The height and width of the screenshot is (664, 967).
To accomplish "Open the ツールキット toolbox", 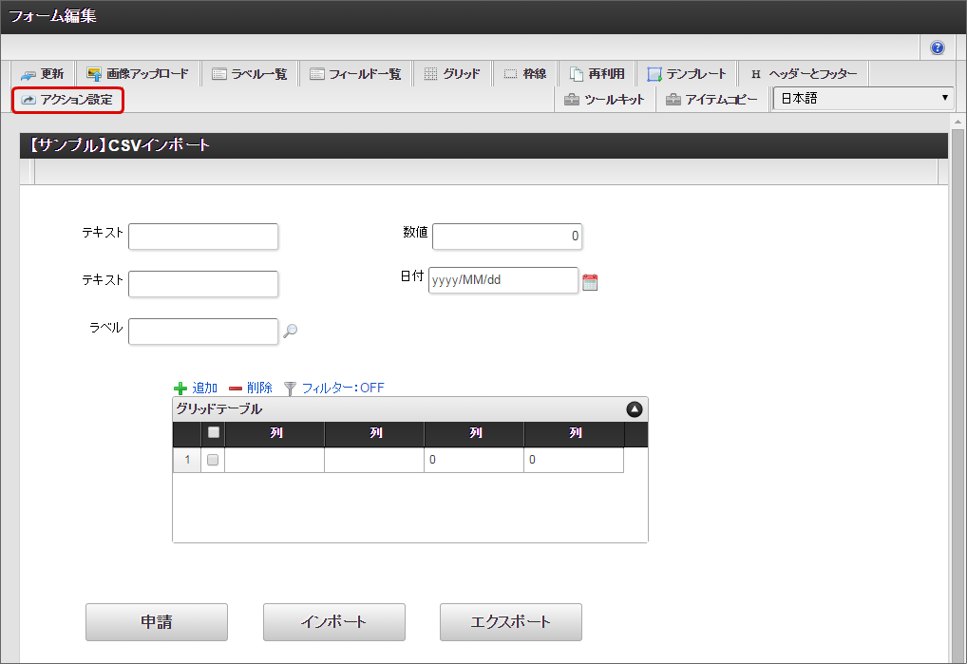I will (x=604, y=99).
